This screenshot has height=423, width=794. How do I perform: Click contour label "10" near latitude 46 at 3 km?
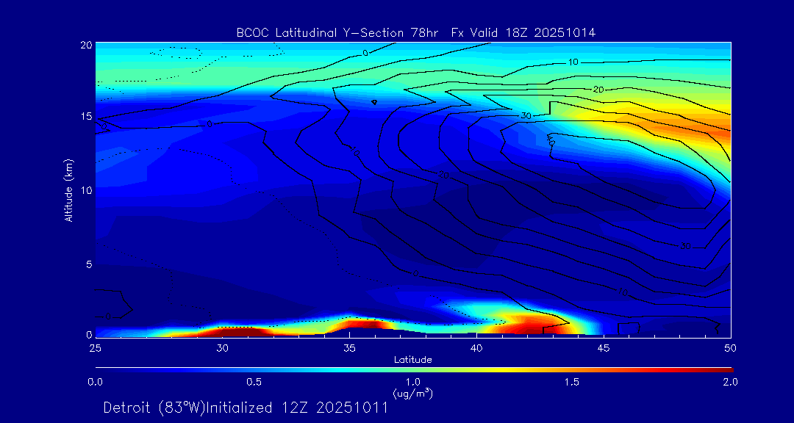[623, 292]
